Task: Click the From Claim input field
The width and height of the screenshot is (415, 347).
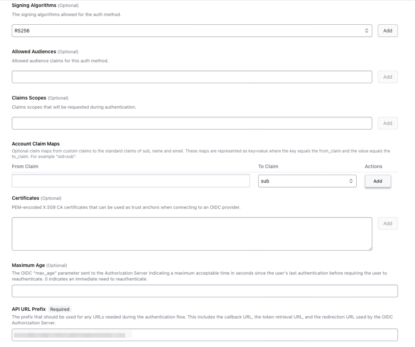Action: point(130,181)
